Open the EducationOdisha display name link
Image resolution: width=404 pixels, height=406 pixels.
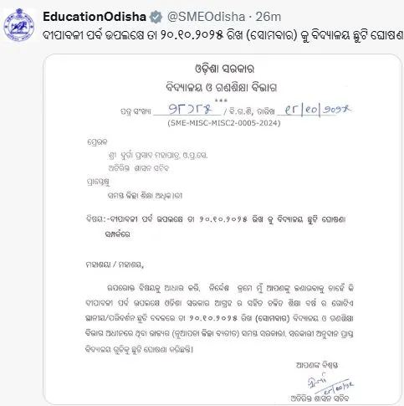(95, 17)
